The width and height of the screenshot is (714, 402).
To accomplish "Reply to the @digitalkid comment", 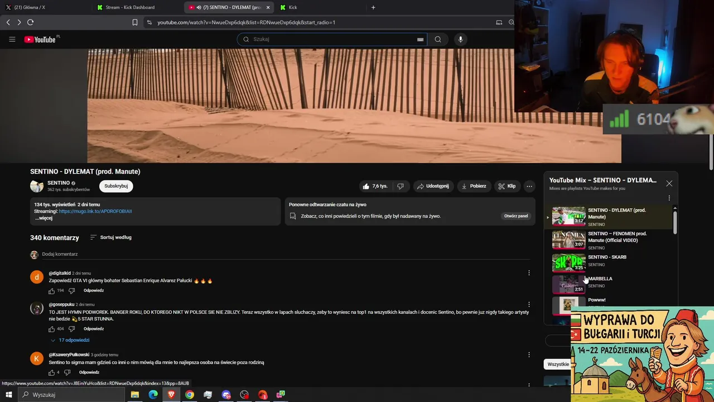I will [94, 291].
